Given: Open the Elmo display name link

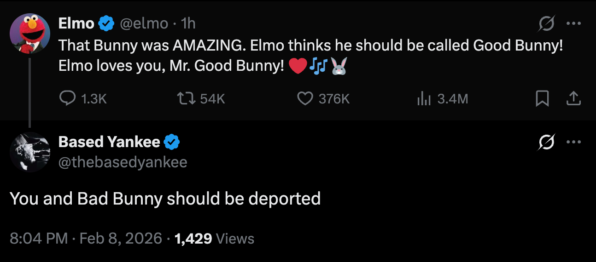Looking at the screenshot, I should 76,23.
